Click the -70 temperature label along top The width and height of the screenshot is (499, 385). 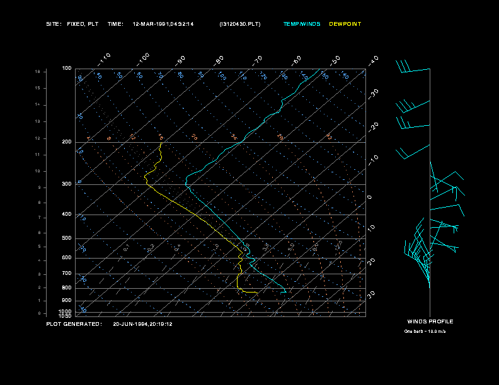[x=258, y=60]
